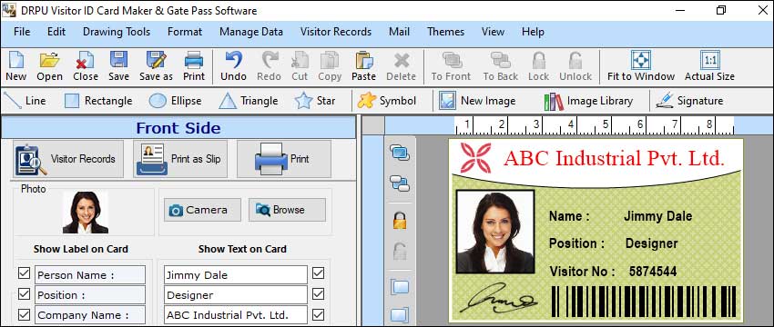The width and height of the screenshot is (774, 327).
Task: Select the Star shape tool
Action: coord(315,101)
